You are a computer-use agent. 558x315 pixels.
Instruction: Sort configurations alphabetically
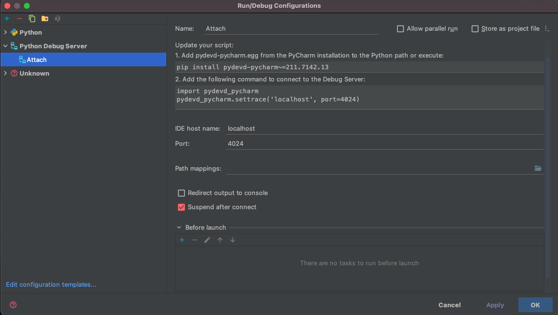pyautogui.click(x=57, y=19)
